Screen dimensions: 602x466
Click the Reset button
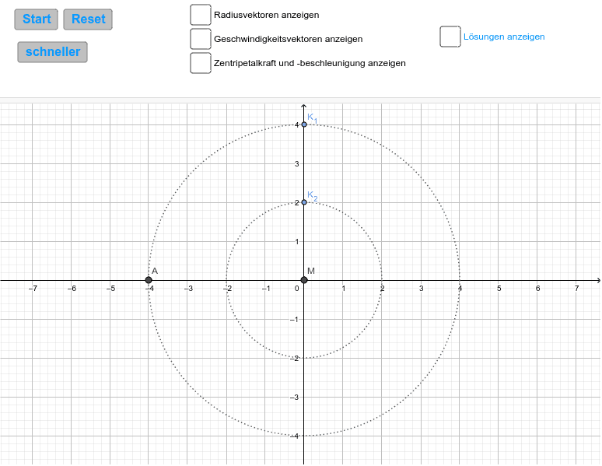[88, 19]
